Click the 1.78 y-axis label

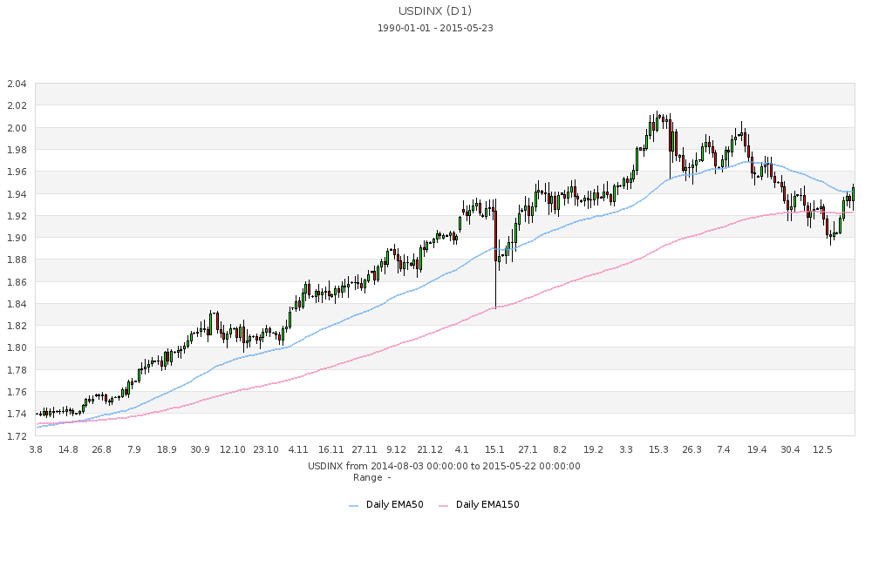click(17, 370)
